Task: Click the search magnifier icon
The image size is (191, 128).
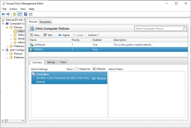Action: [184, 29]
